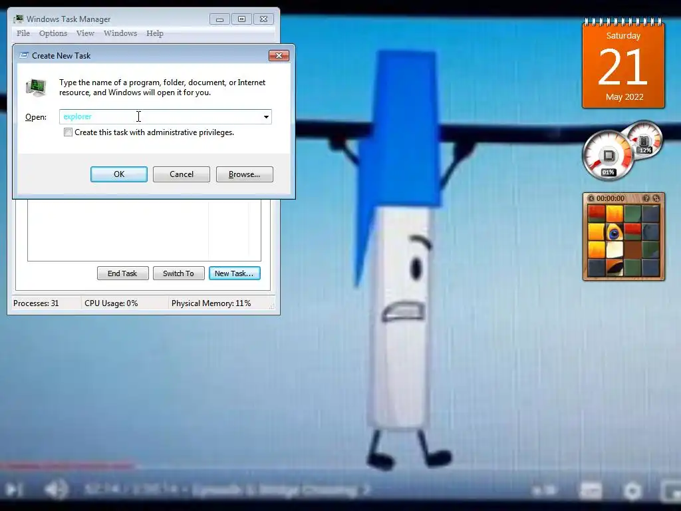Viewport: 681px width, 511px height.
Task: Show the puzzle picture with the question-mark icon
Action: [x=646, y=198]
